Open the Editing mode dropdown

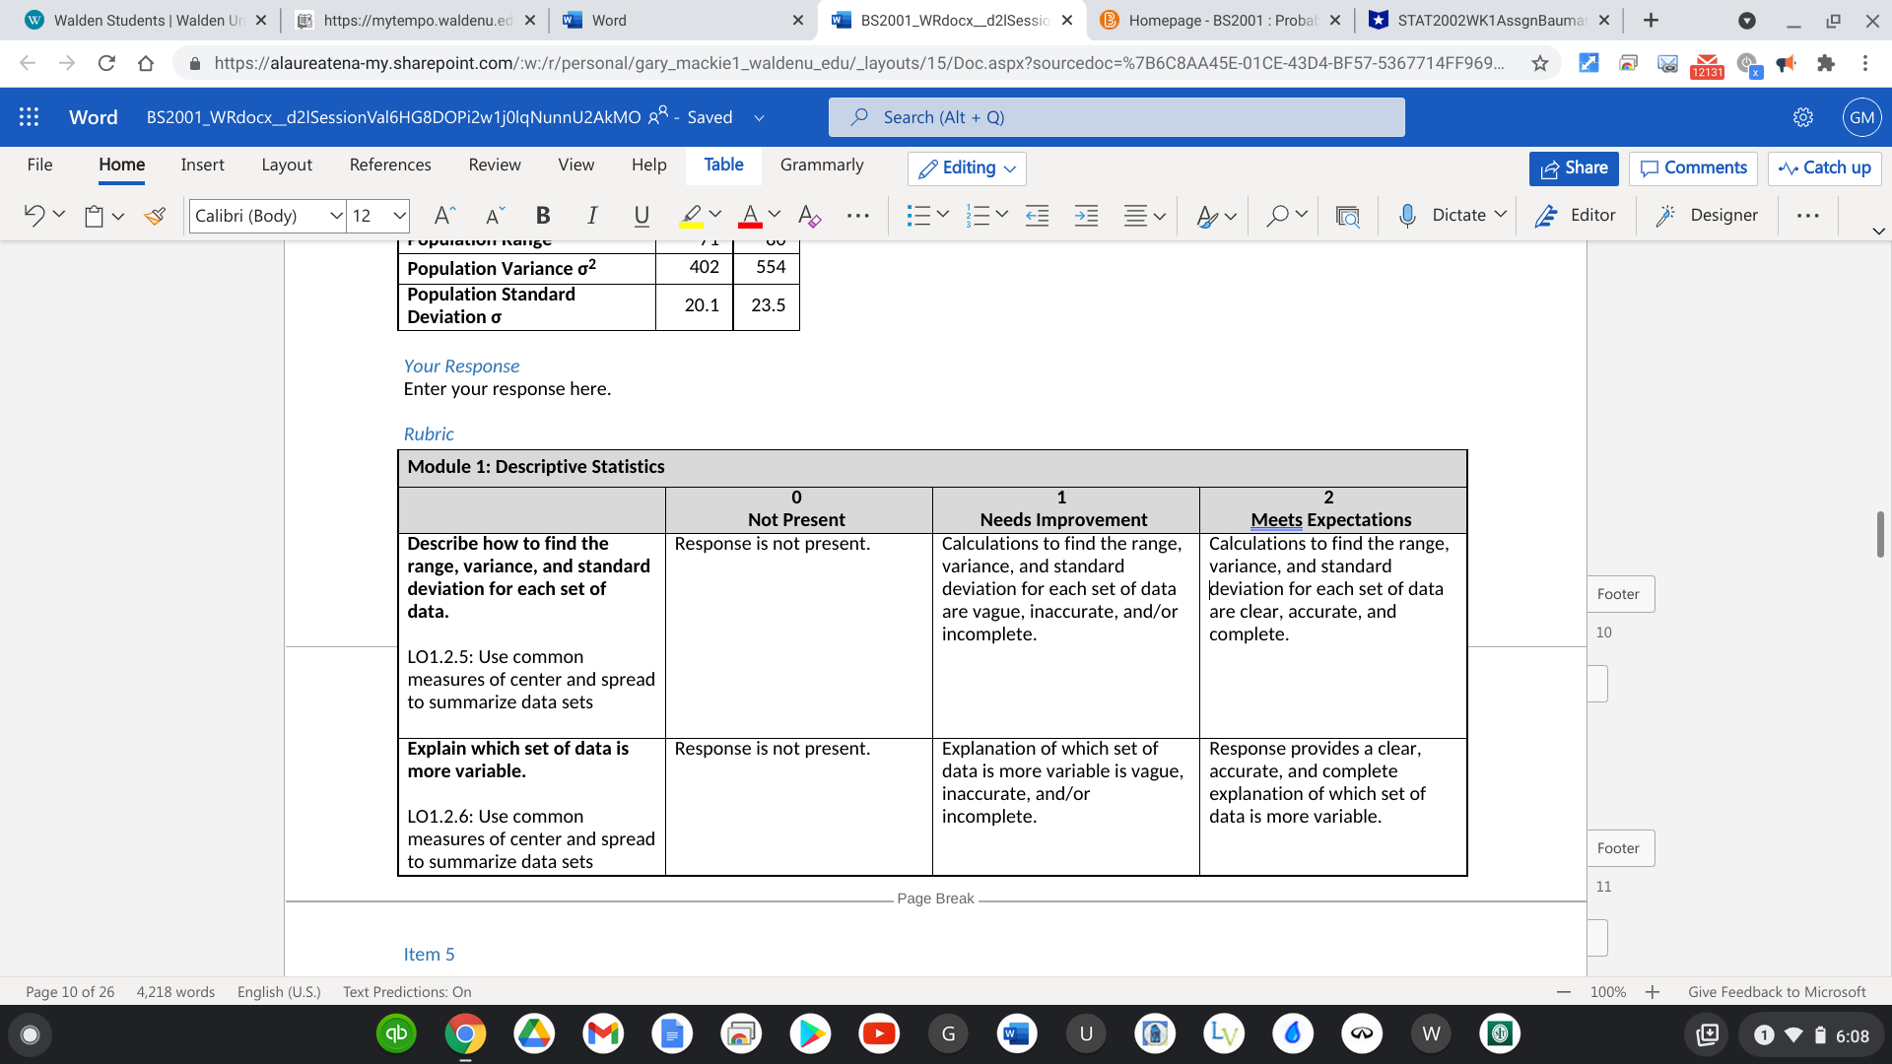(967, 168)
